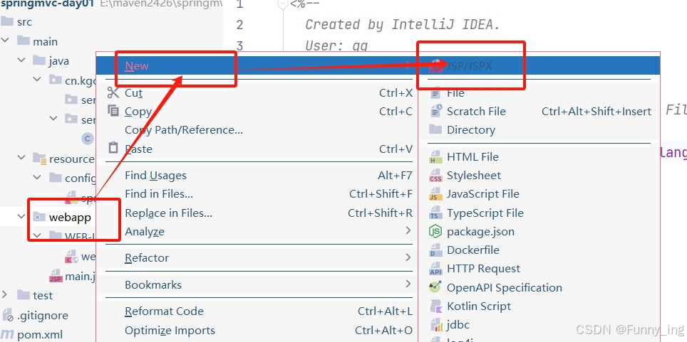
Task: Click the main.jsp file icon in the tree
Action: [x=56, y=276]
